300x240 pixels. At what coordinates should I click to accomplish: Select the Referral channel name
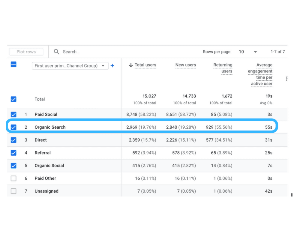(x=43, y=153)
